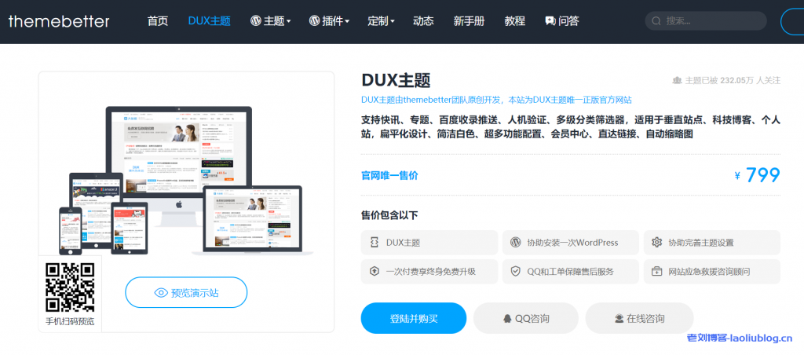The width and height of the screenshot is (804, 355).
Task: Click the 售价包含以下 heading
Action: point(389,215)
